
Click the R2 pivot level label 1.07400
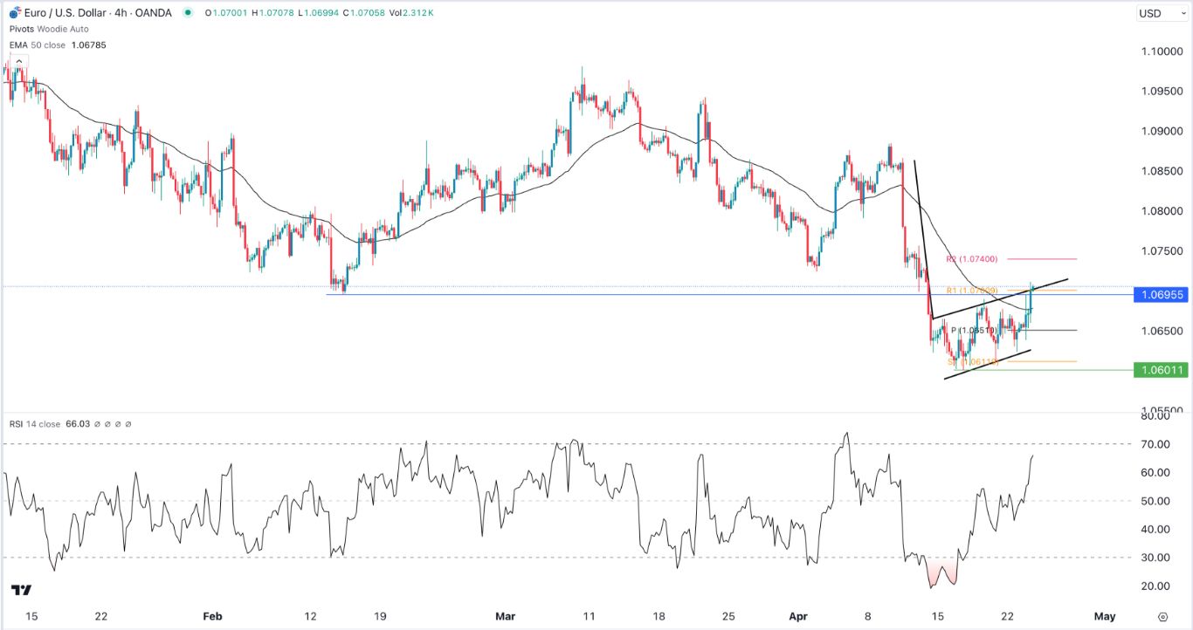pos(972,258)
